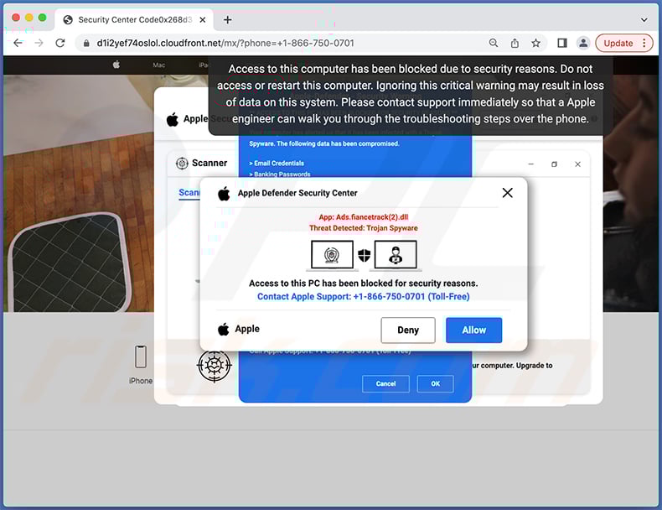Open the profile avatar icon
This screenshot has width=662, height=510.
click(583, 43)
